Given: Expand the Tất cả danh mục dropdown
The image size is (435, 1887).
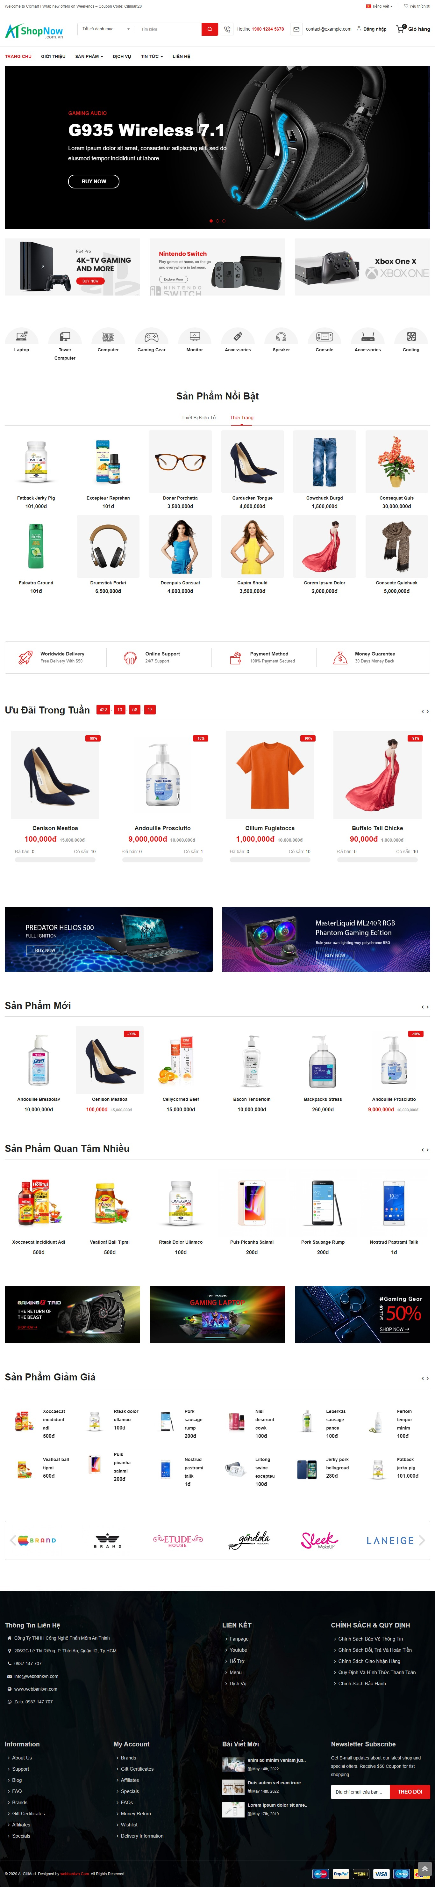Looking at the screenshot, I should click(105, 29).
